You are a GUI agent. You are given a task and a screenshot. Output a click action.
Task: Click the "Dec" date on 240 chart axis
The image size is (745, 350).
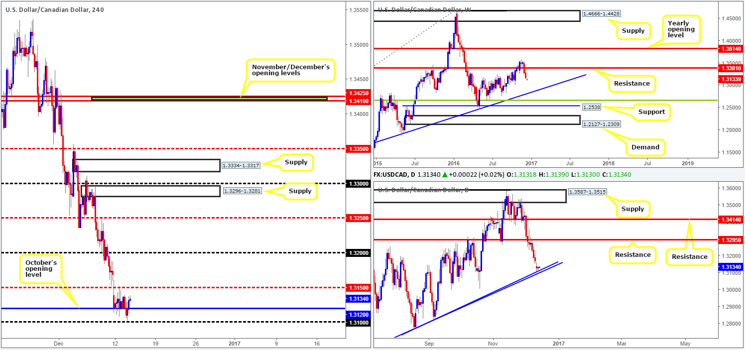click(59, 344)
